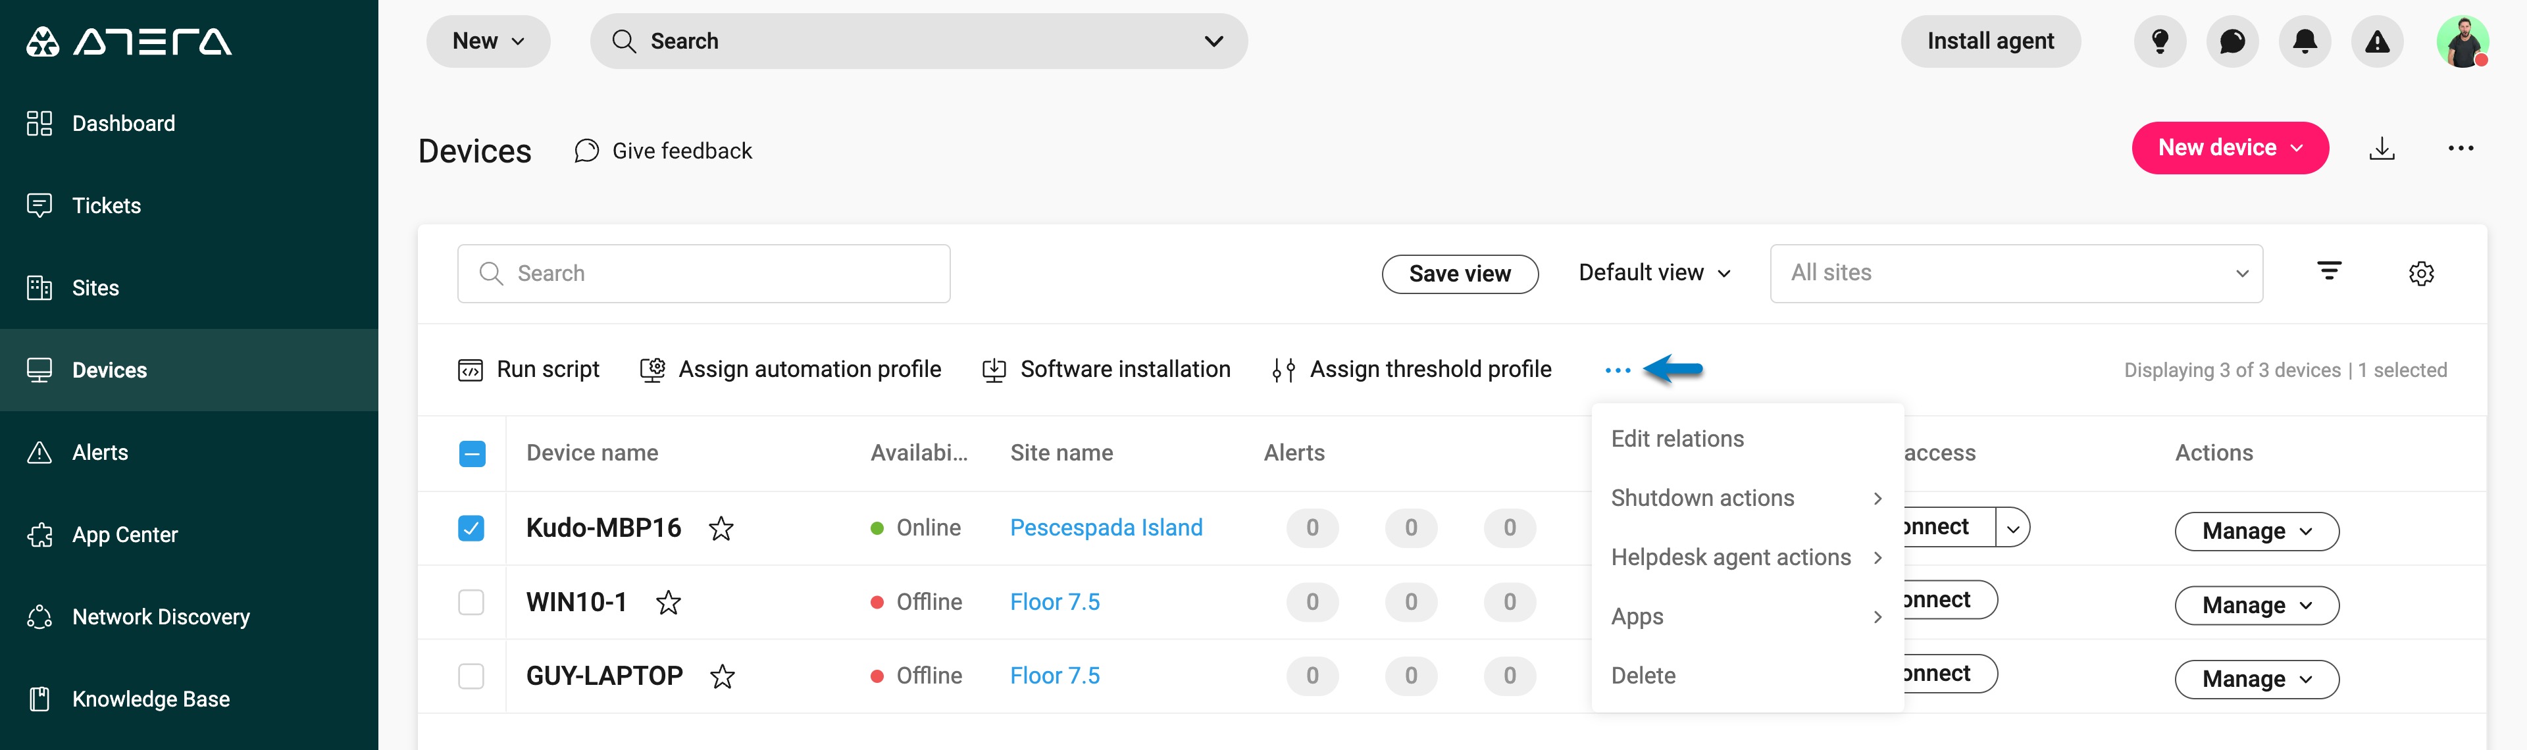Click the lightbulb tips icon

pyautogui.click(x=2159, y=41)
